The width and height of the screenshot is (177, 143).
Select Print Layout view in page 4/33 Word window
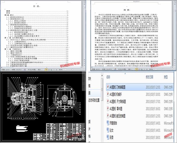pos(136,69)
